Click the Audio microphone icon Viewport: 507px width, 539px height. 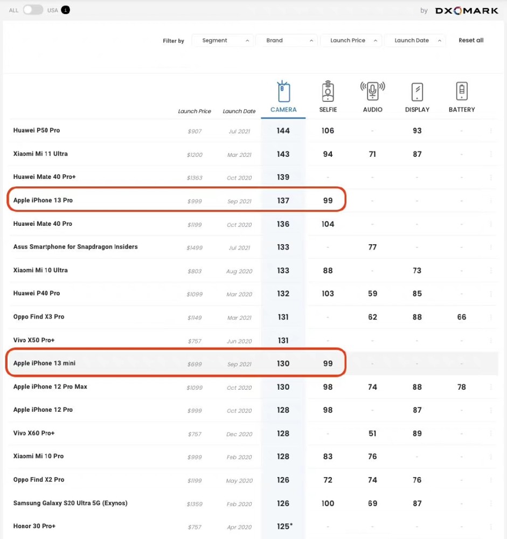point(372,92)
